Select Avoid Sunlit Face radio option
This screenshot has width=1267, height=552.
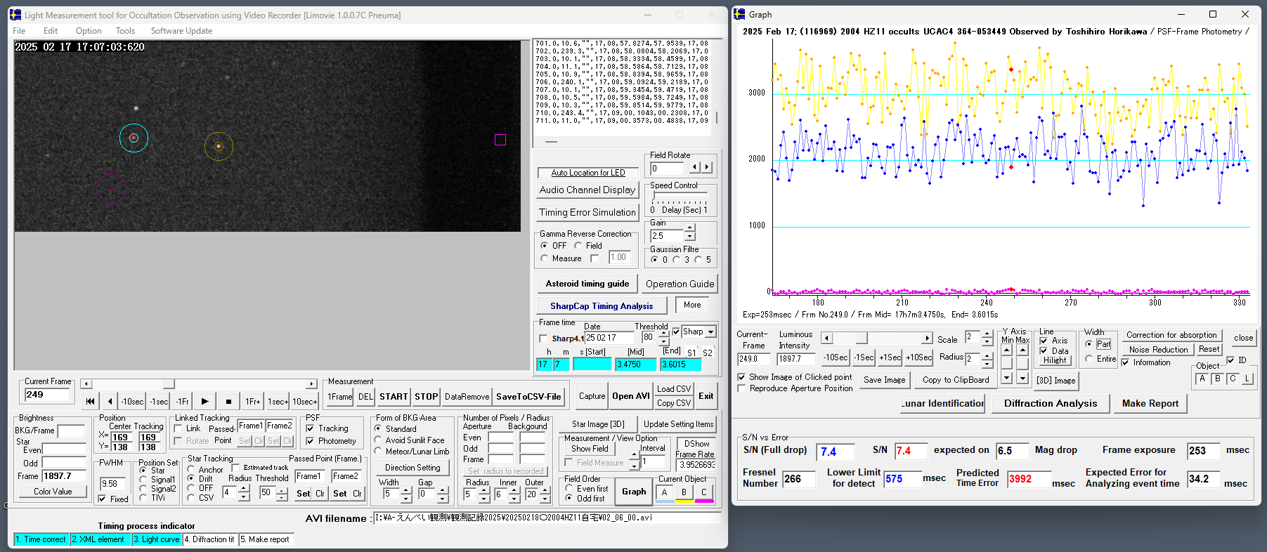pyautogui.click(x=379, y=440)
